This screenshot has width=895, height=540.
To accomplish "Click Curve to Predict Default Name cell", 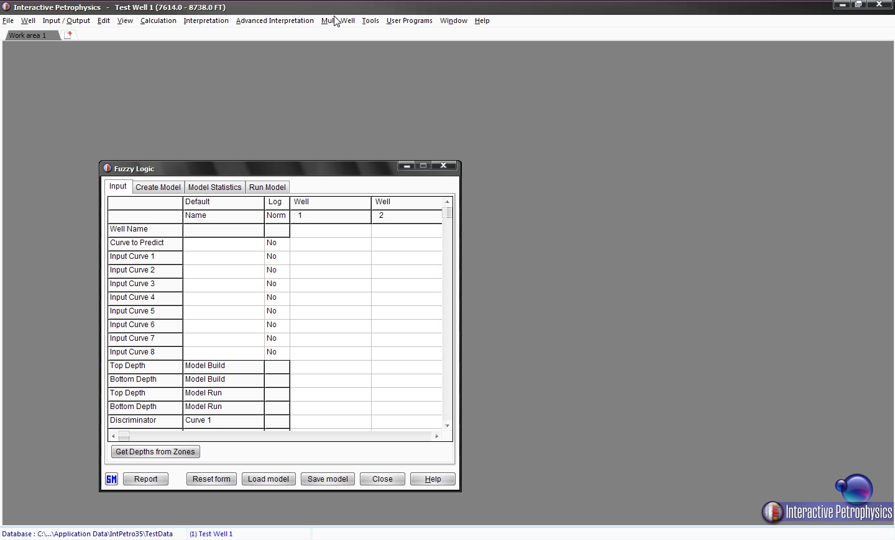I will [x=224, y=243].
